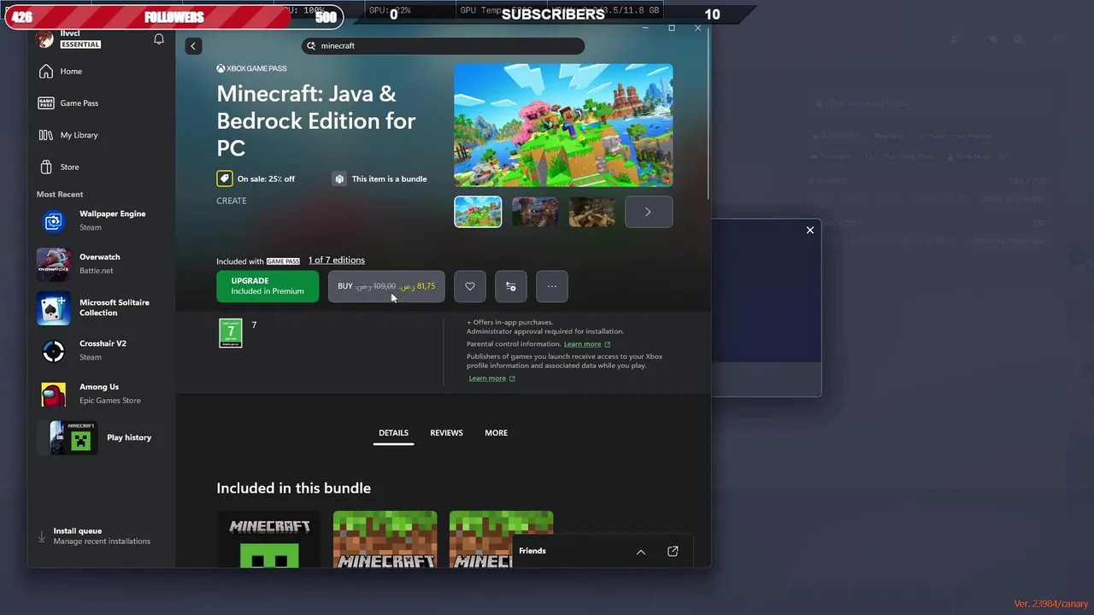Open the Minecraft creeper bundle item
This screenshot has width=1094, height=615.
pyautogui.click(x=269, y=539)
